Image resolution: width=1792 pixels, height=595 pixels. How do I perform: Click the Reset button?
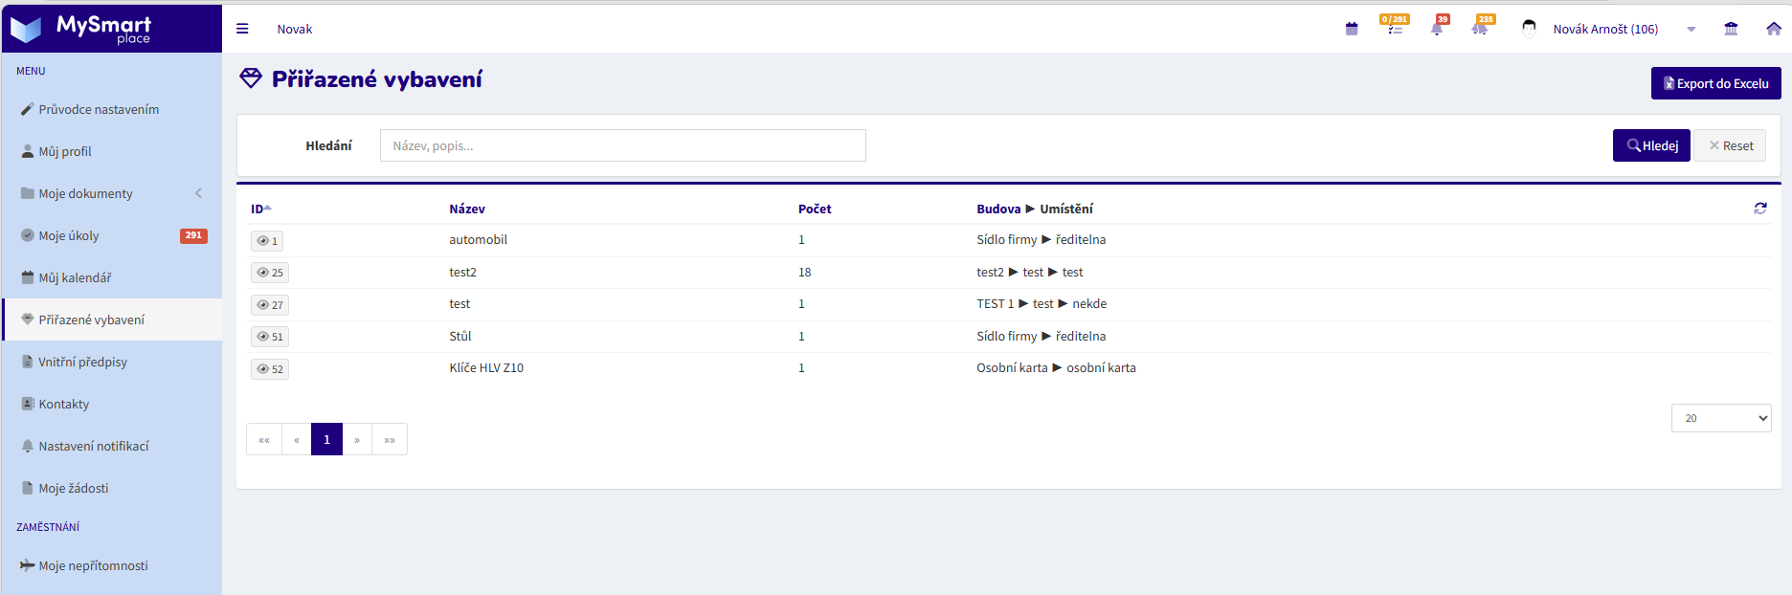1731,145
